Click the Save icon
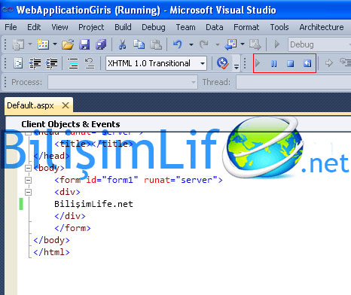 click(84, 44)
